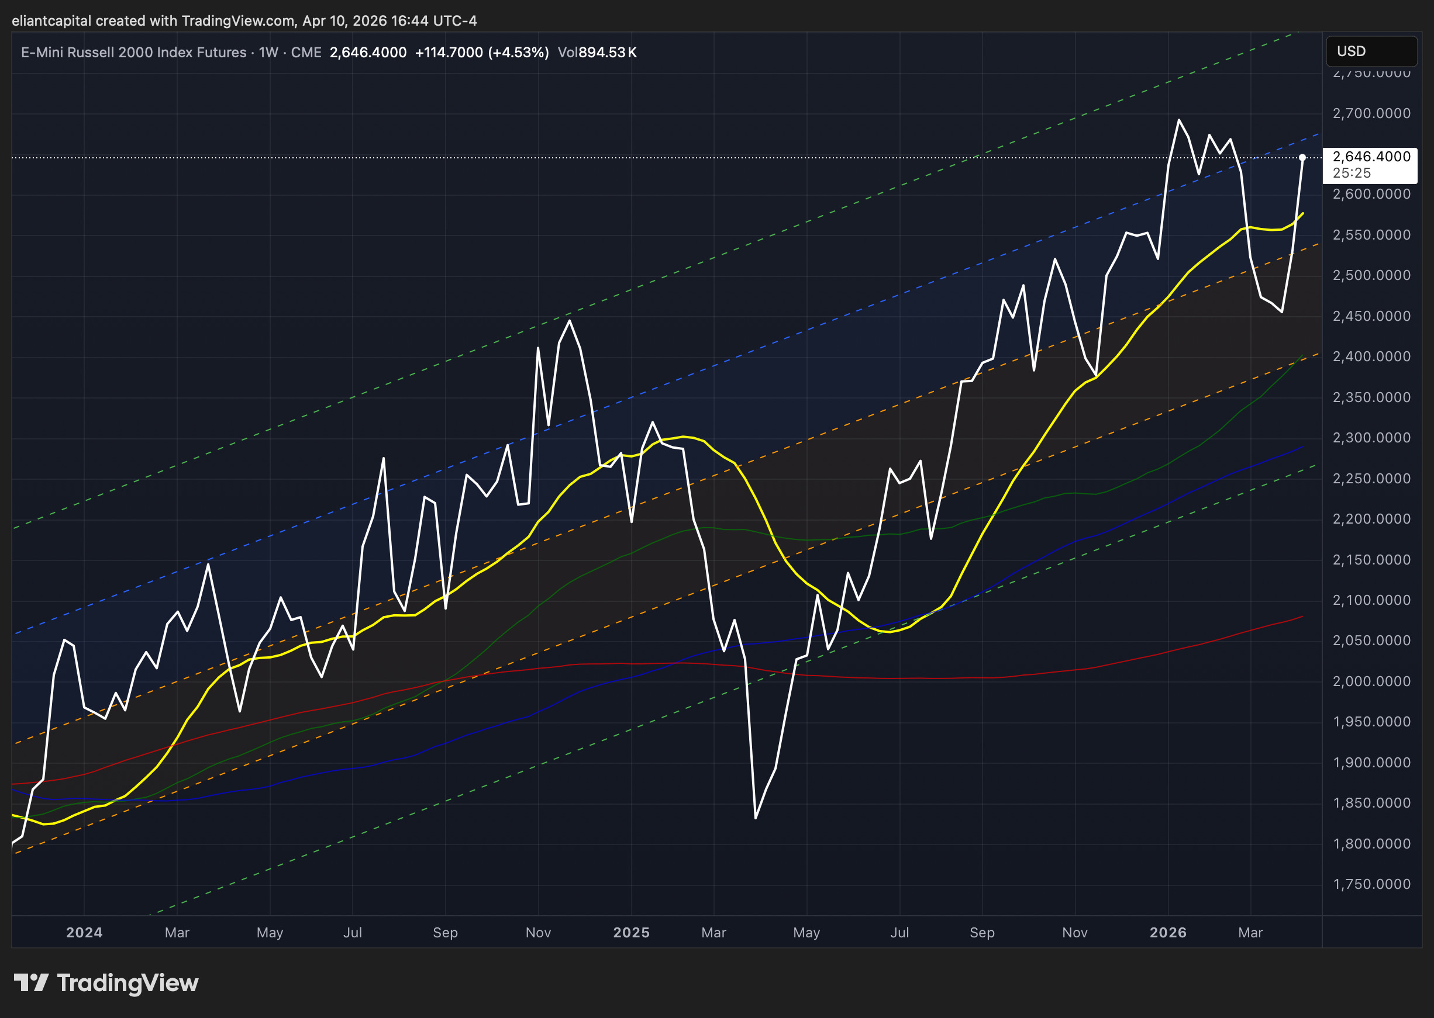Click the white dot marking the latest price
Screen dimensions: 1434x1018
[1302, 157]
